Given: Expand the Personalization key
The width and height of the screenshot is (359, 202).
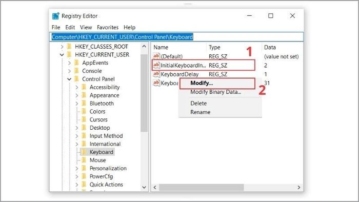Looking at the screenshot, I should (x=77, y=169).
